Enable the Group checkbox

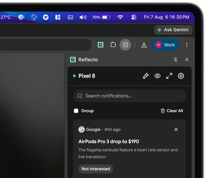76,111
